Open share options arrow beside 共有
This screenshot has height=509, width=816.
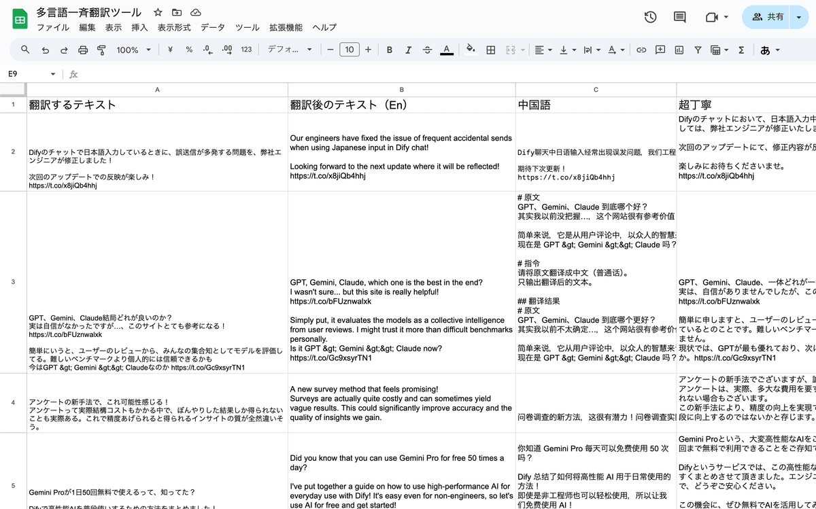coord(799,17)
